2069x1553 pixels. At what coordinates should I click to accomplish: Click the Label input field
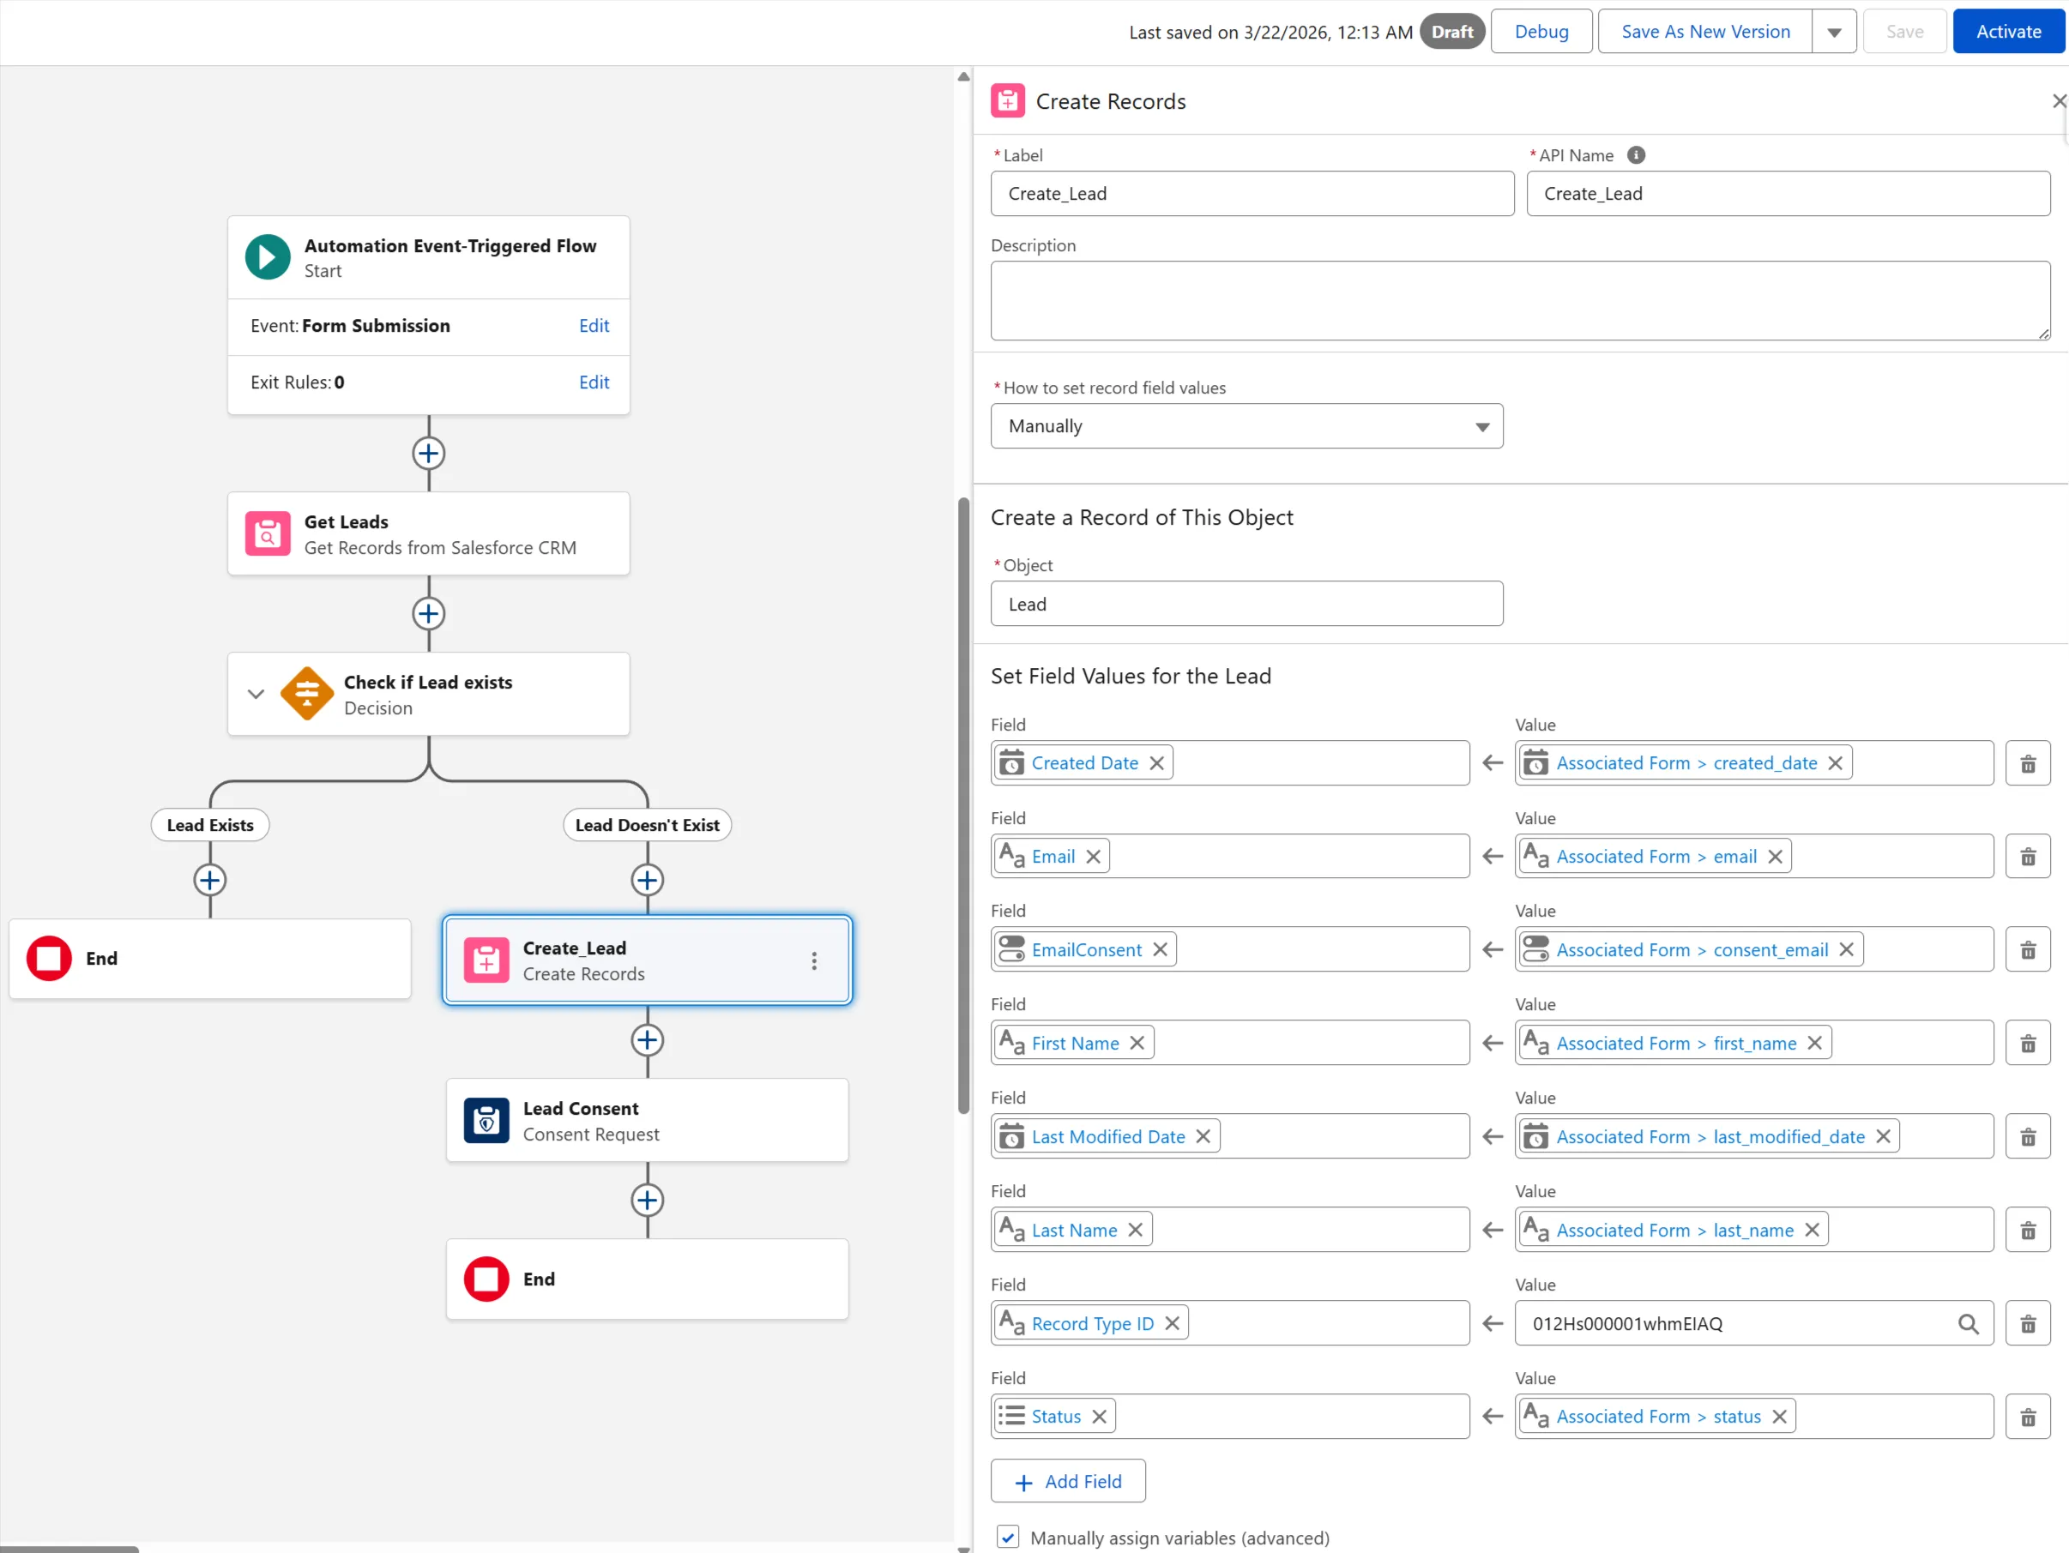coord(1252,194)
